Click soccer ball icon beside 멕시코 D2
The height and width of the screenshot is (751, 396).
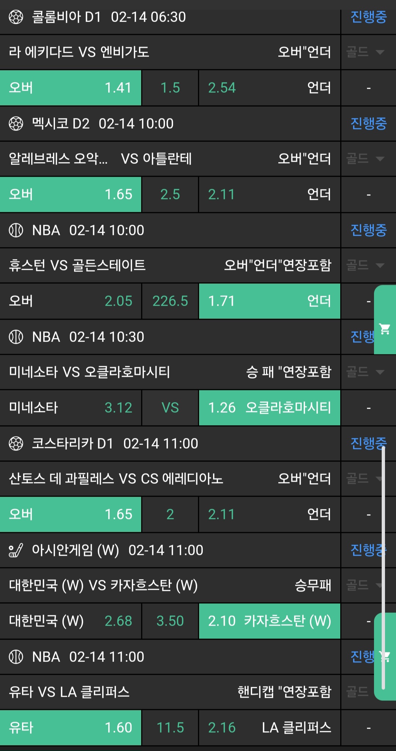click(16, 124)
